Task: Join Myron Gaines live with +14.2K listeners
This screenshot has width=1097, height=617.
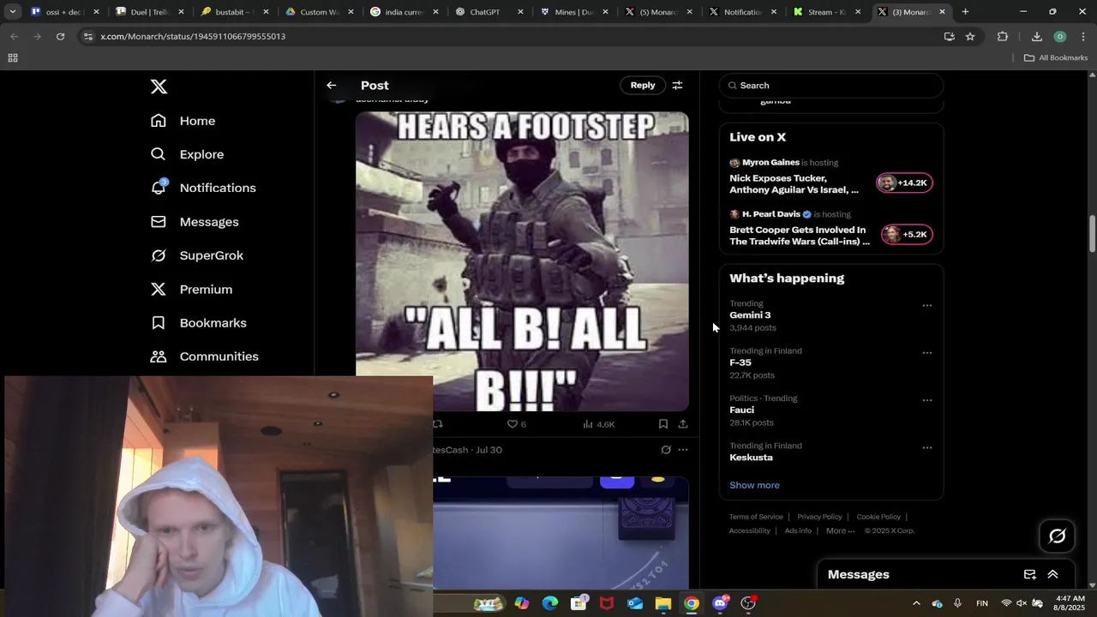Action: point(904,183)
